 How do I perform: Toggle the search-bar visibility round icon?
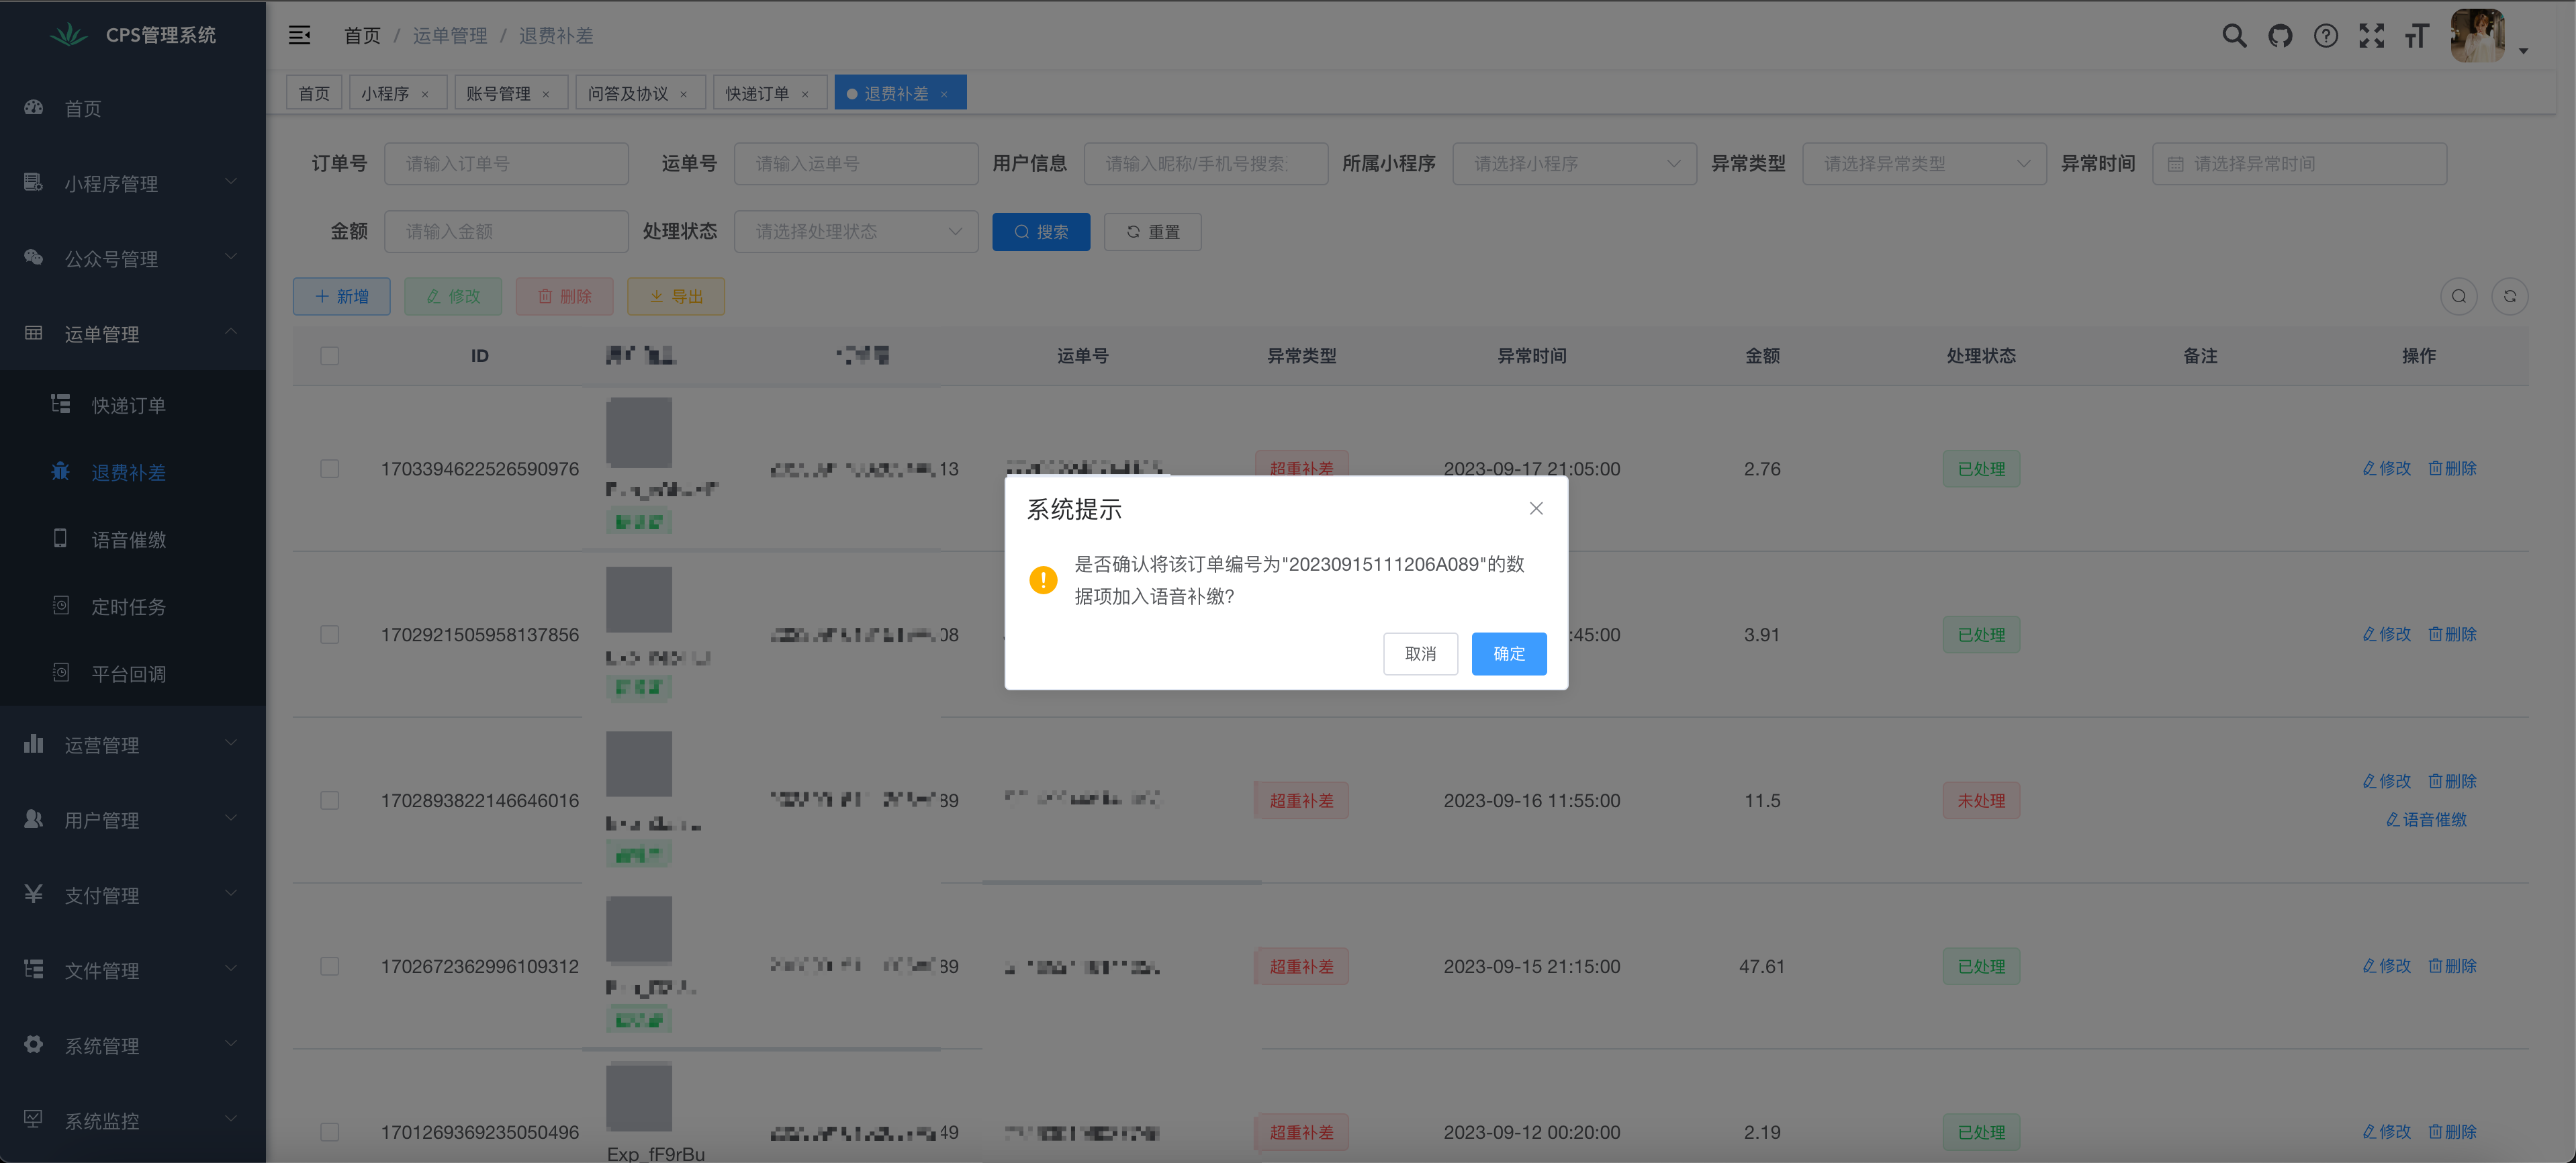tap(2459, 296)
